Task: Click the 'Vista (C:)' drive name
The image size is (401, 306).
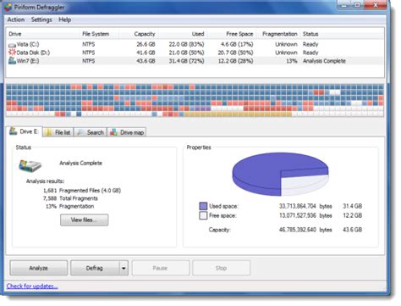Action: (28, 44)
